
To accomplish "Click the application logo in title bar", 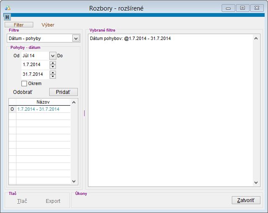I will pyautogui.click(x=7, y=8).
